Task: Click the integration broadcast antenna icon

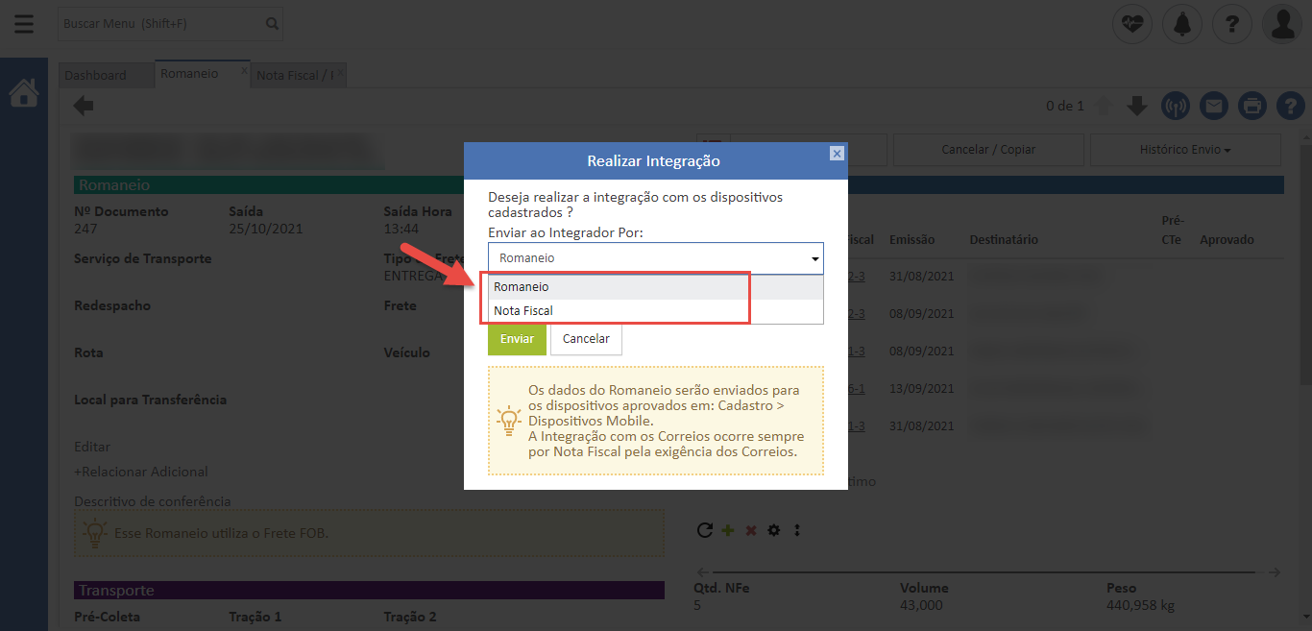Action: (1175, 106)
